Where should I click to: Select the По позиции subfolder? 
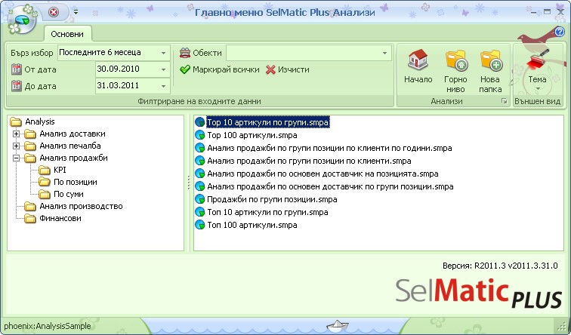click(75, 182)
